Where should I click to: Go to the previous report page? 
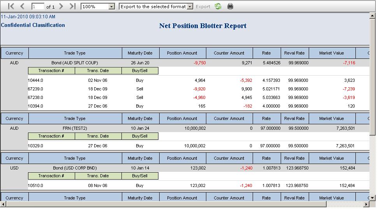pos(23,6)
